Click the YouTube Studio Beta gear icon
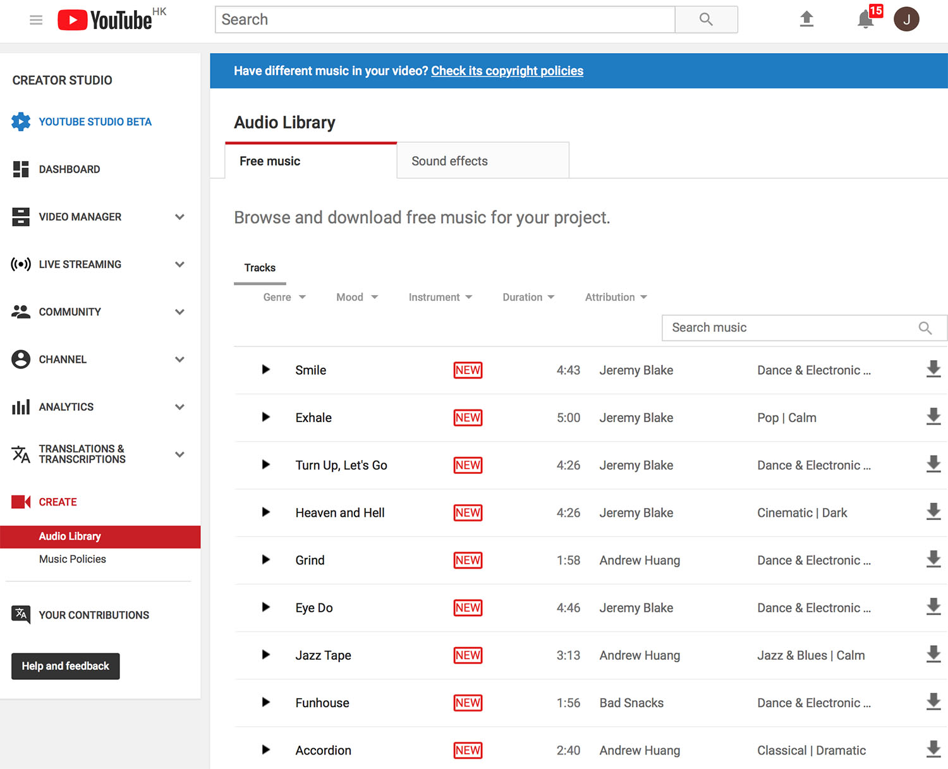This screenshot has width=948, height=769. pyautogui.click(x=21, y=121)
